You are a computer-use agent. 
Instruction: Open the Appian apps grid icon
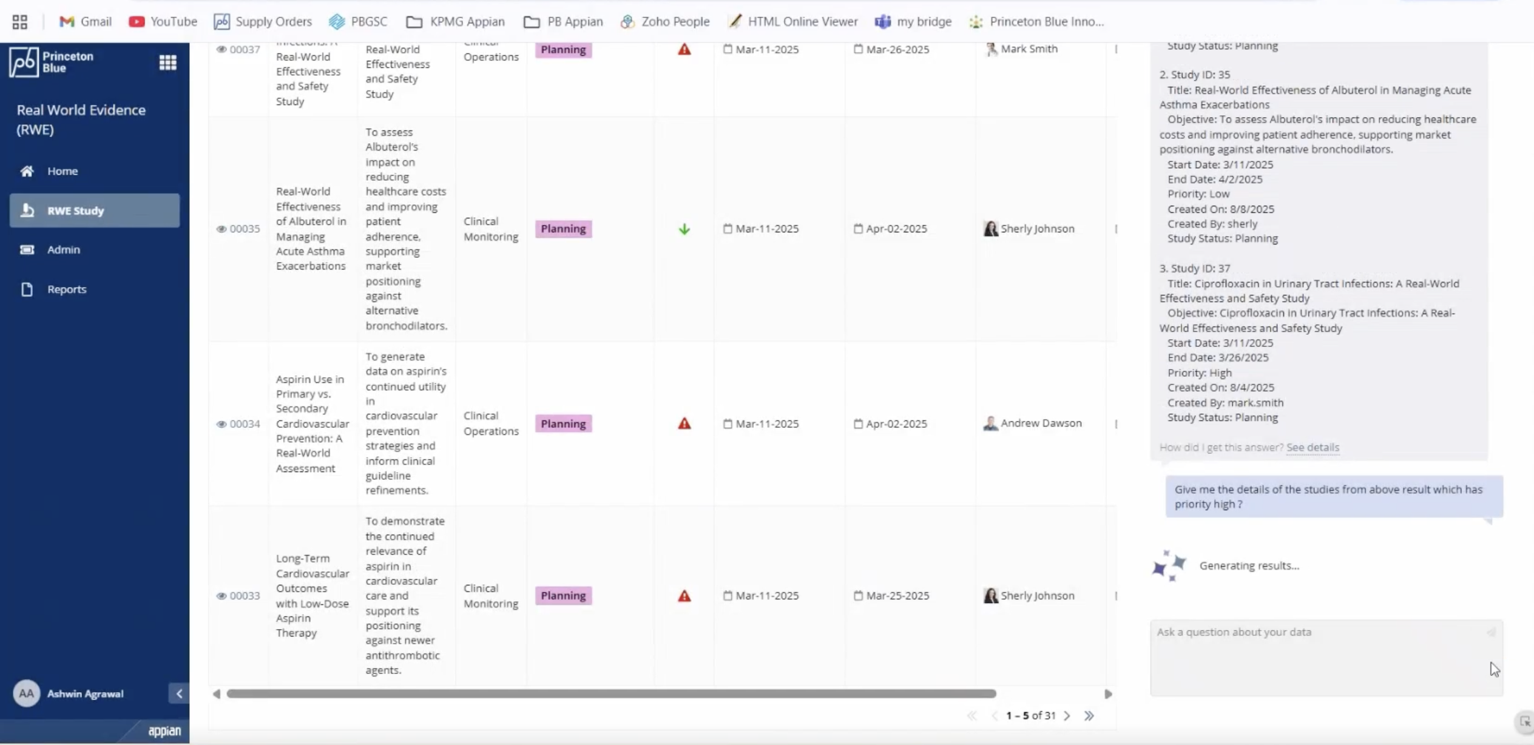tap(167, 62)
